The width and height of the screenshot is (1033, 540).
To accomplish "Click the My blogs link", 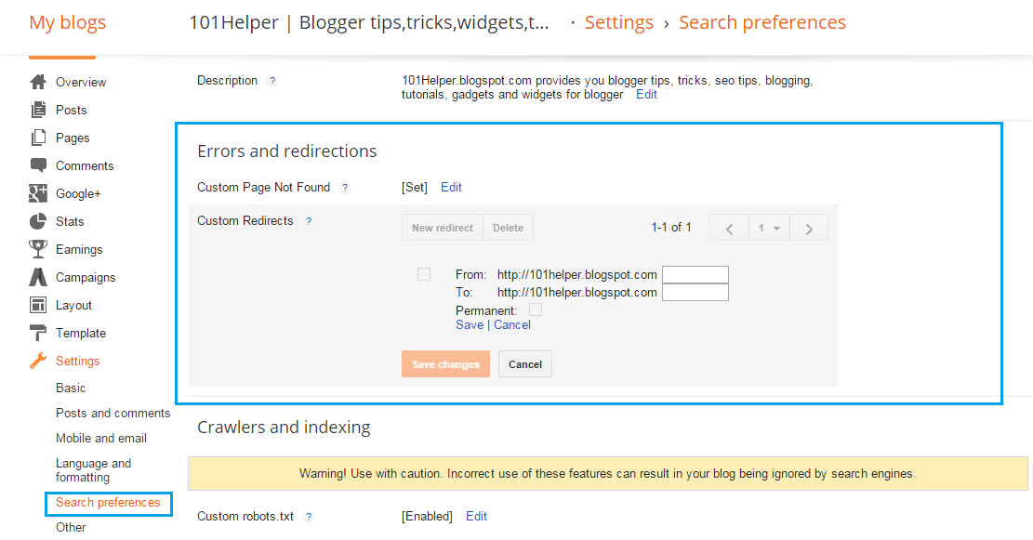I will [x=67, y=22].
